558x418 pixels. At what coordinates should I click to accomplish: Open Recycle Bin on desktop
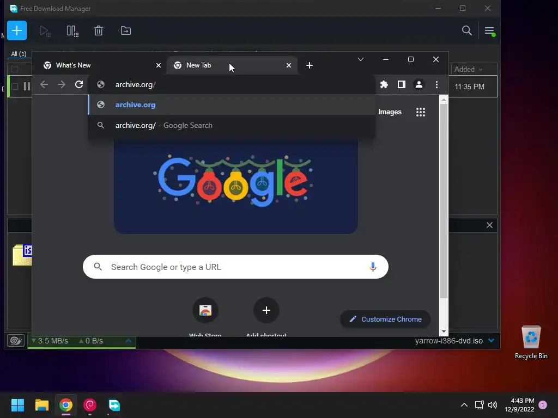(531, 342)
